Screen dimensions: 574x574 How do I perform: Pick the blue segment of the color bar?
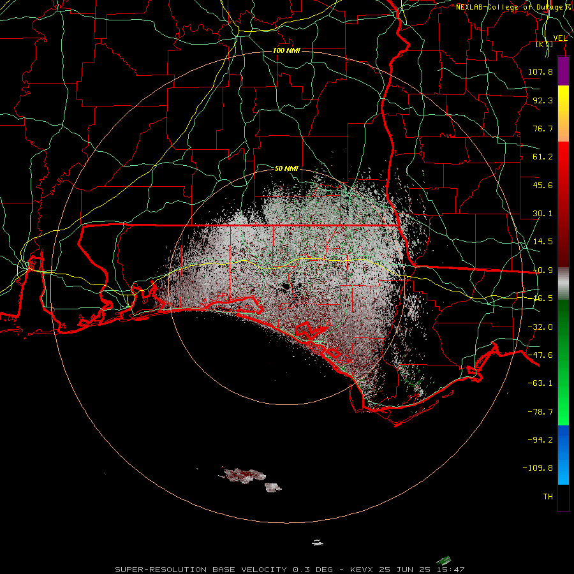coord(563,455)
